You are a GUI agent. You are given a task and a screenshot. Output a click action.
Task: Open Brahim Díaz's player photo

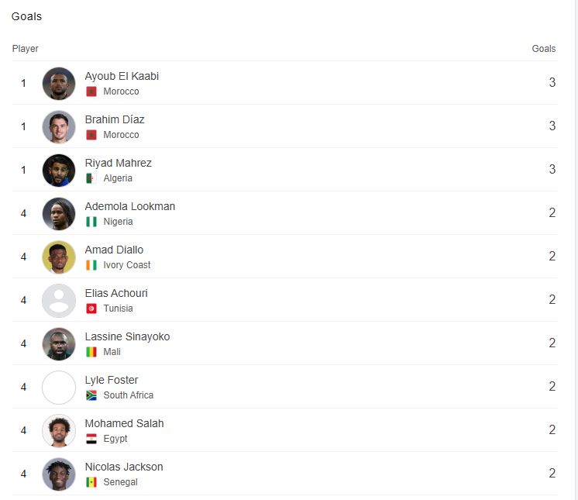59,127
